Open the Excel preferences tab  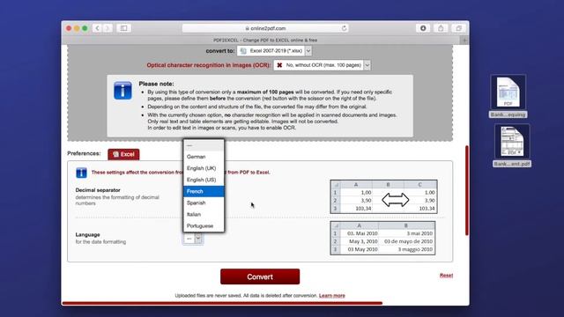click(123, 154)
